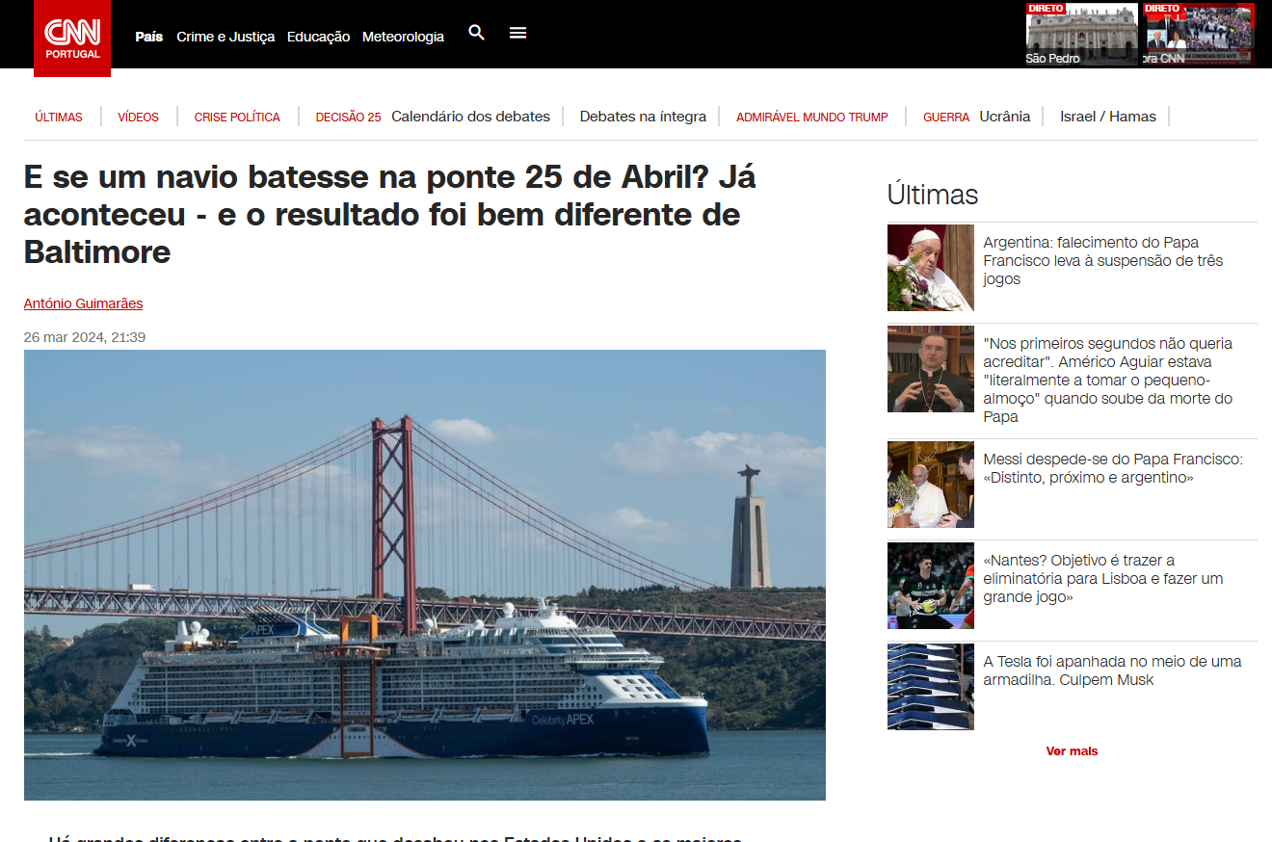Open Calendário dos debates link

pos(470,117)
